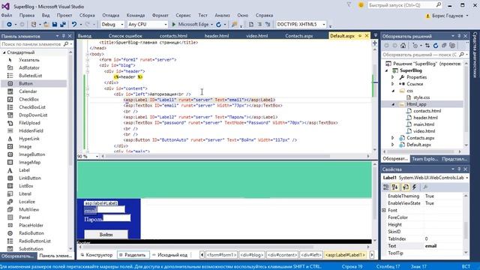Viewport: 480px width, 270px height.
Task: Click the notification flag in title bar
Action: pos(349,5)
